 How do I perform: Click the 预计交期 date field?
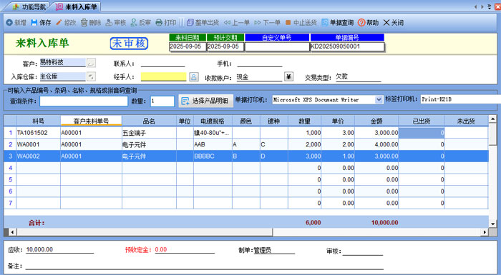click(225, 46)
